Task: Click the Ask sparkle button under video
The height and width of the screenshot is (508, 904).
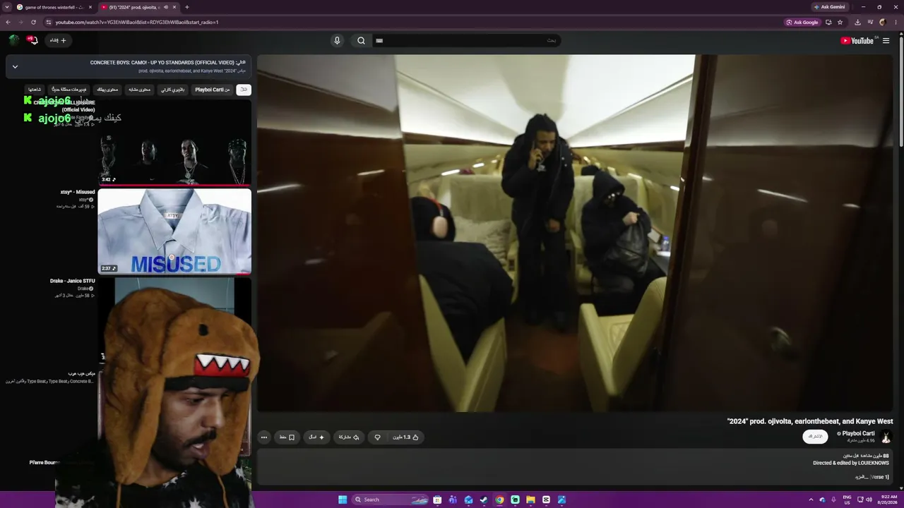Action: [x=316, y=437]
